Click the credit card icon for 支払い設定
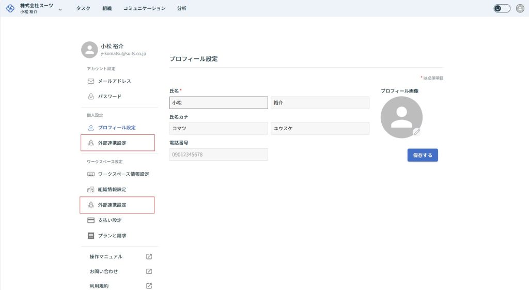The image size is (529, 290). coord(91,220)
